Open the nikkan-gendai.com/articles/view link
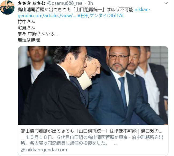The image size is (174, 156). point(84,13)
